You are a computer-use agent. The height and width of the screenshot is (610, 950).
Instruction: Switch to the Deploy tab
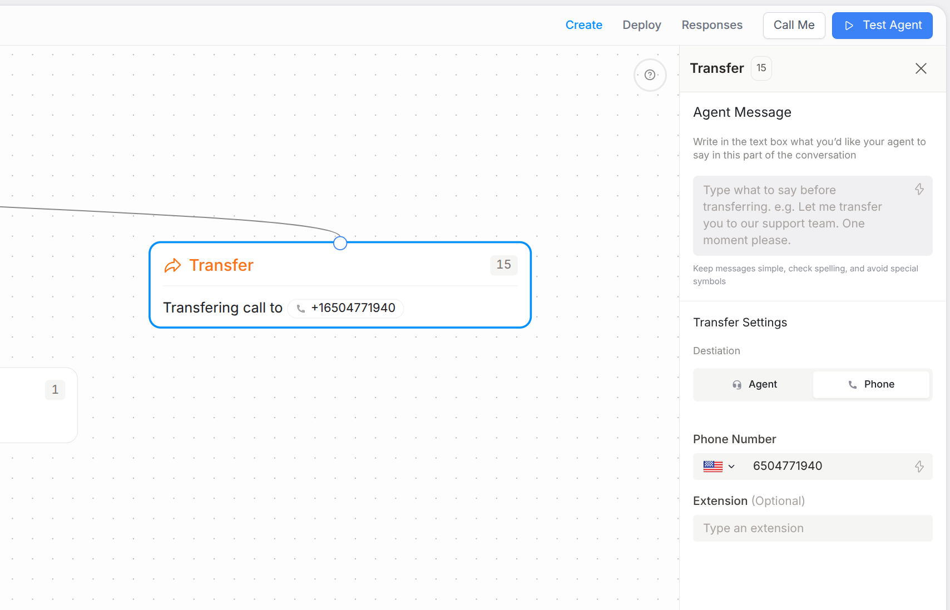[641, 25]
